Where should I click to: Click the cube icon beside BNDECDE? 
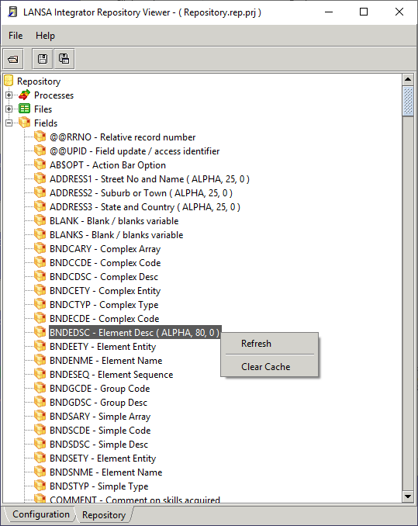point(40,318)
